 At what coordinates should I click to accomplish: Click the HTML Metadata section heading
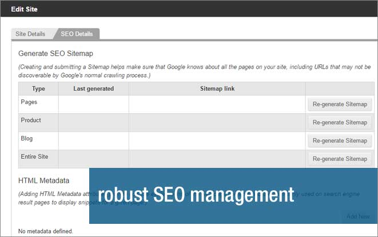tap(44, 180)
